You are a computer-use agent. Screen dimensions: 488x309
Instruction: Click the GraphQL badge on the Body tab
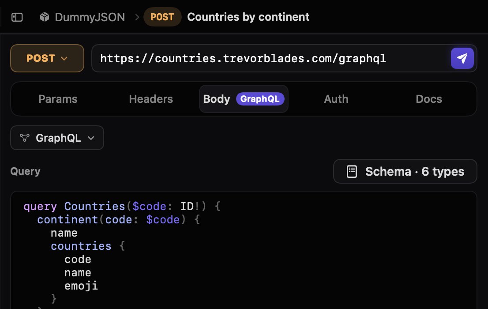click(260, 99)
